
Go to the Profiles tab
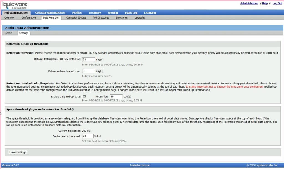click(77, 13)
